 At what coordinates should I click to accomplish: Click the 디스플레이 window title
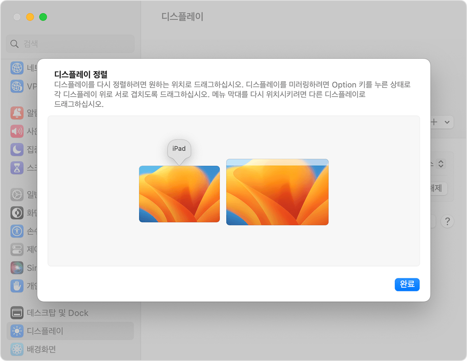point(183,17)
